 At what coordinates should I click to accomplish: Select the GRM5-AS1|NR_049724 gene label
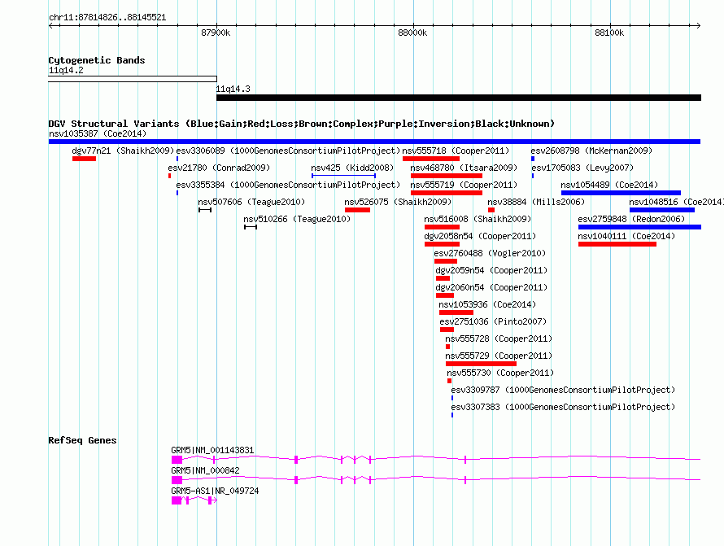coord(216,491)
